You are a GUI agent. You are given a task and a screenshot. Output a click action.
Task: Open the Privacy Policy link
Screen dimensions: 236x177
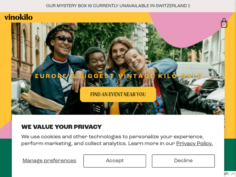point(194,143)
